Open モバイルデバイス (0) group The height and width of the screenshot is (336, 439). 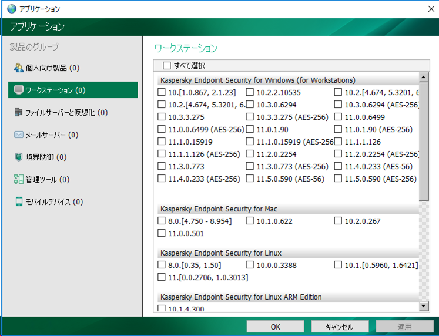click(x=73, y=201)
